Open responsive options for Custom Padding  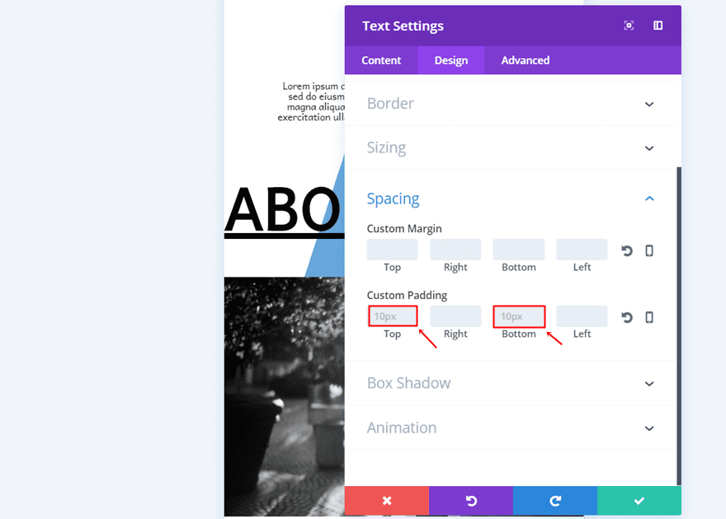coord(649,317)
